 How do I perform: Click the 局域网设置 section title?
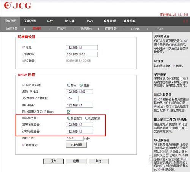(x=26, y=37)
